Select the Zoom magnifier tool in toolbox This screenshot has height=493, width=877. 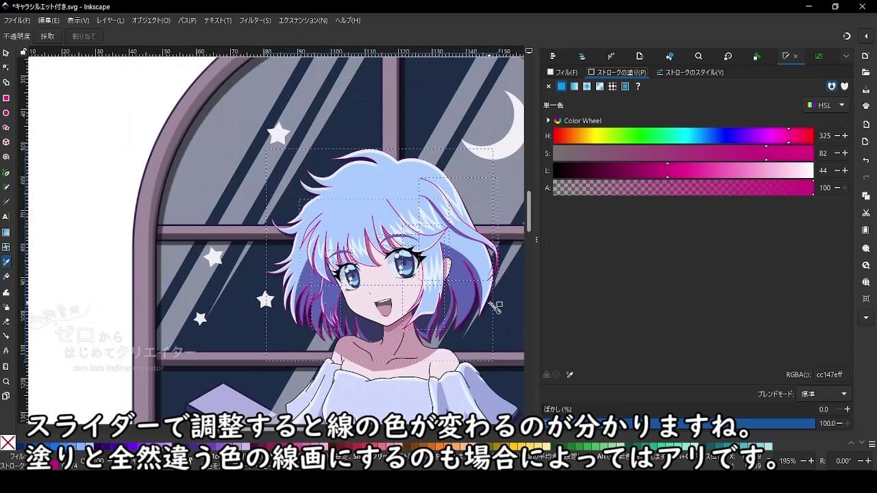[x=6, y=381]
